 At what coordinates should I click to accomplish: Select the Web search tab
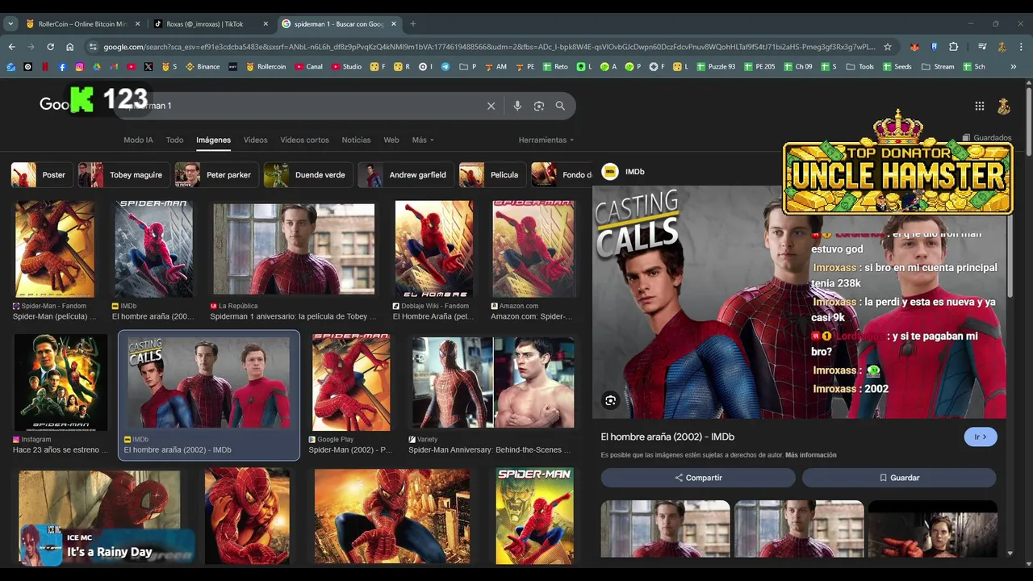tap(391, 140)
